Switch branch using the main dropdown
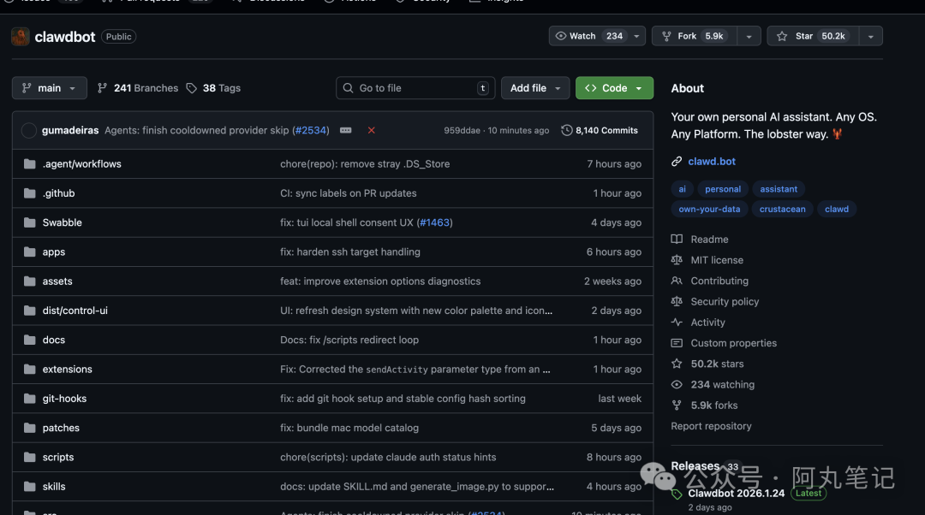This screenshot has width=925, height=515. click(50, 88)
